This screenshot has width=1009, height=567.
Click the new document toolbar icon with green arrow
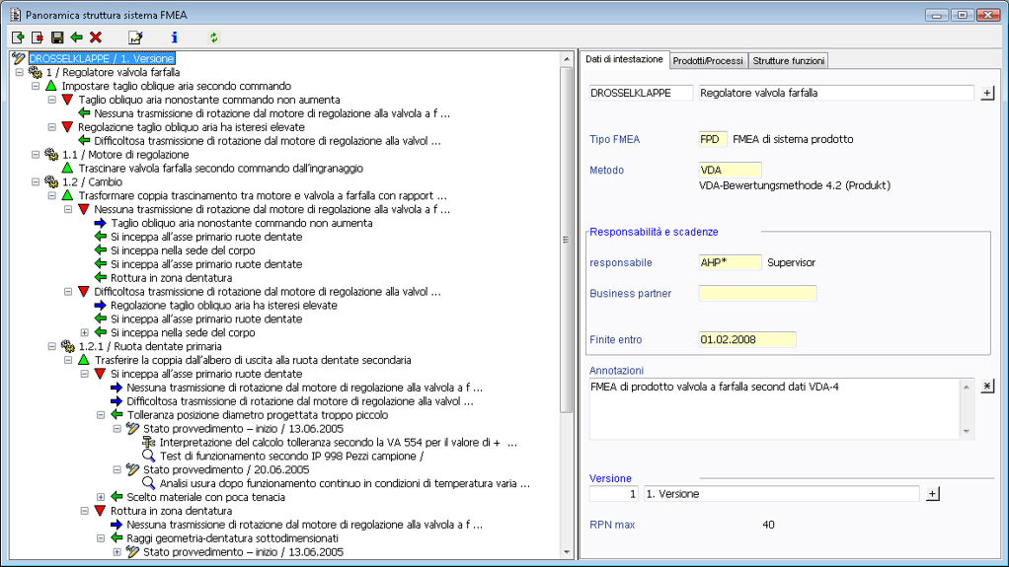(18, 37)
